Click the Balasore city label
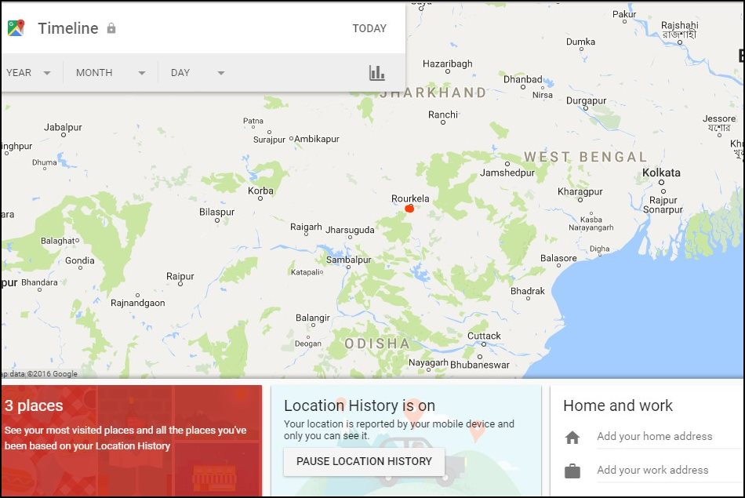This screenshot has width=745, height=498. pos(558,258)
